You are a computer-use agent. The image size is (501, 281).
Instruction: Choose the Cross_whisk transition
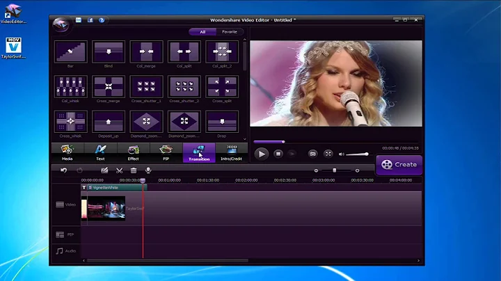(70, 121)
